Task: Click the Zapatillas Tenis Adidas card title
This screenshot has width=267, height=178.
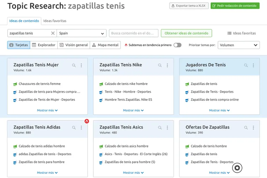Action: pos(37,127)
